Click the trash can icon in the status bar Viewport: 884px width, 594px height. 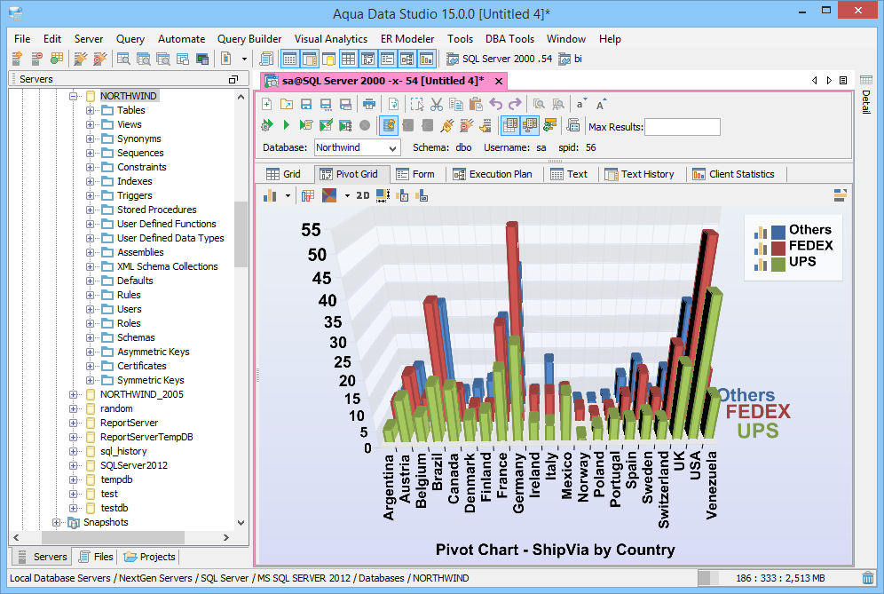click(868, 578)
